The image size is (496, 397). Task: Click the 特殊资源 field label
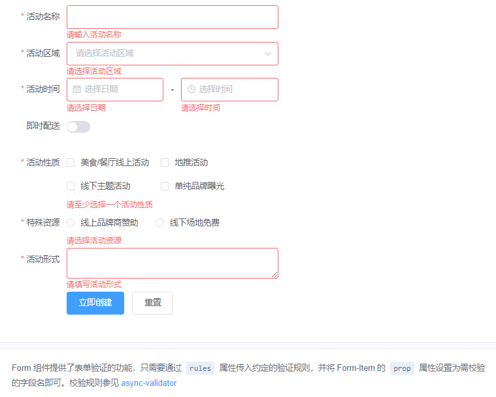pos(43,222)
